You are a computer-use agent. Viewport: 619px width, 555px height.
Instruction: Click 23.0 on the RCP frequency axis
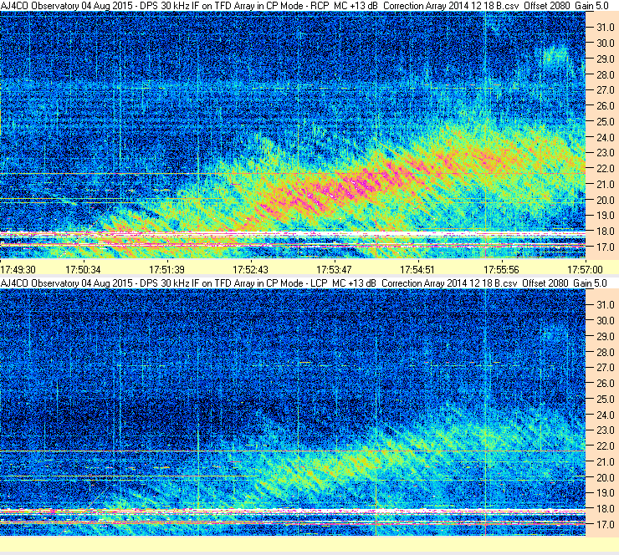click(x=605, y=153)
